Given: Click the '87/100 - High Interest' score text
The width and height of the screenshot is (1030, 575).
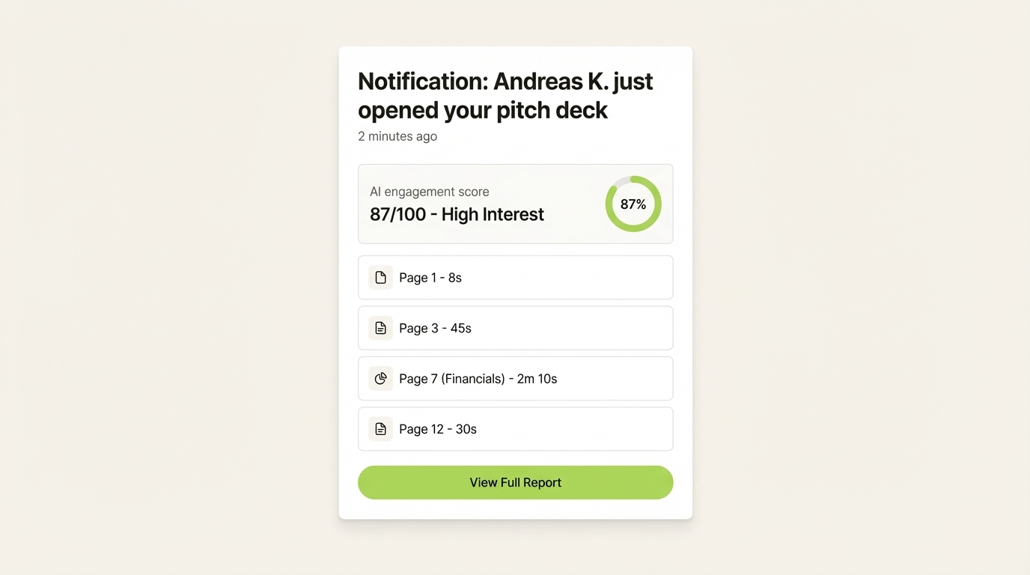Looking at the screenshot, I should coord(456,214).
